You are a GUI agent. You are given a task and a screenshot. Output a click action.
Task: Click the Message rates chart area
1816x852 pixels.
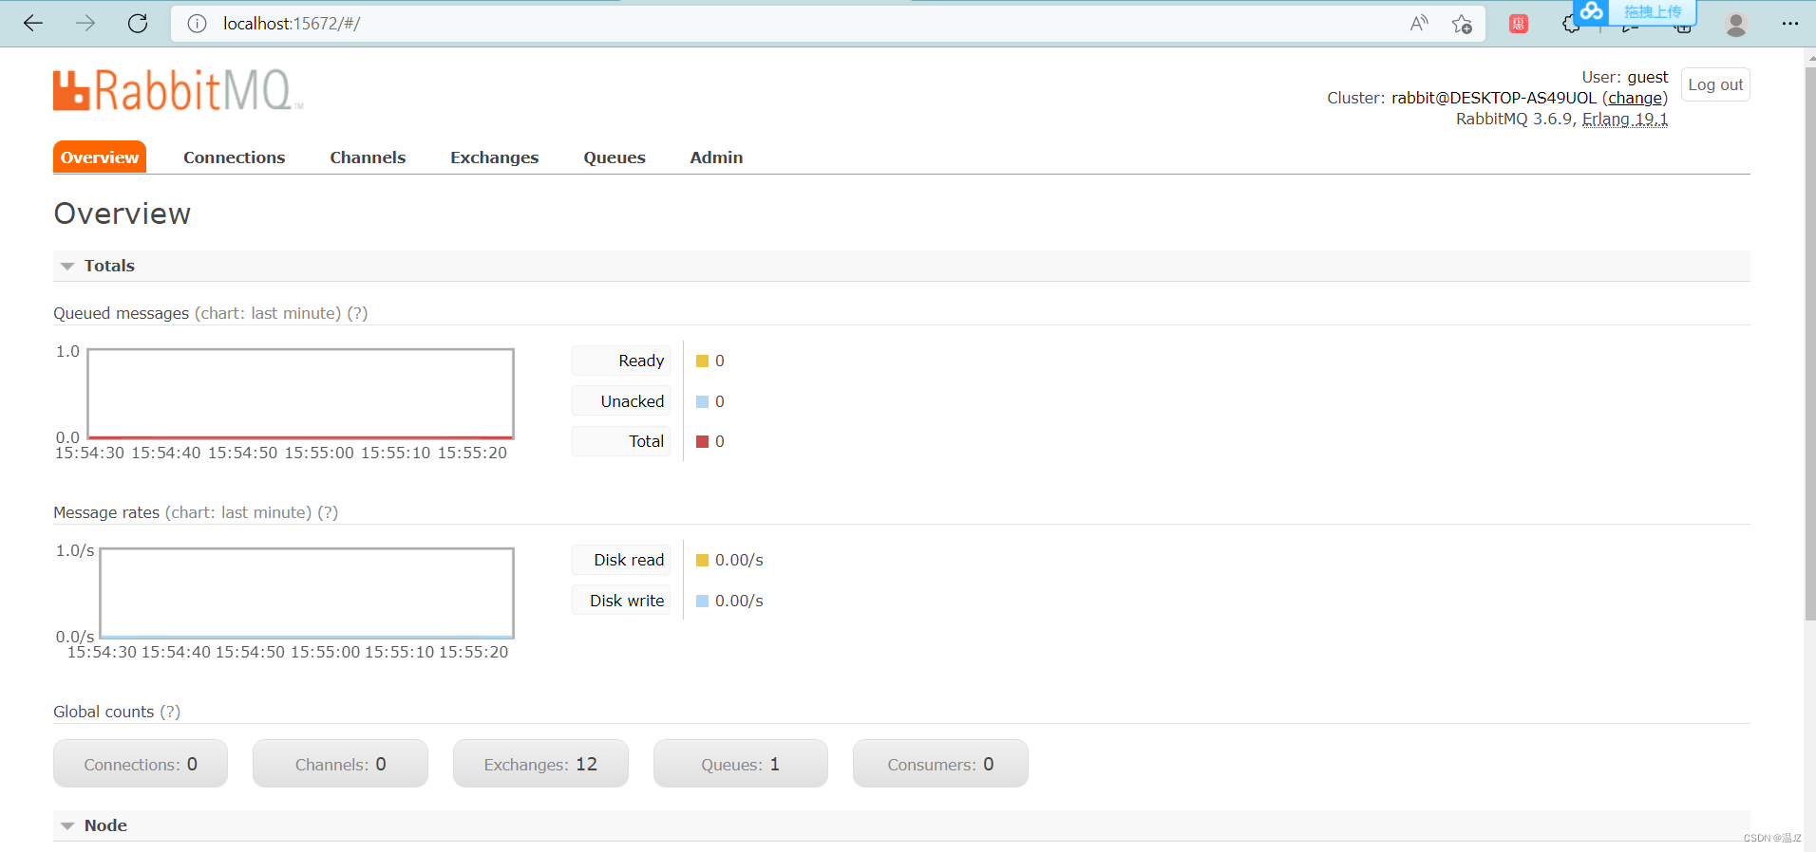tap(307, 593)
